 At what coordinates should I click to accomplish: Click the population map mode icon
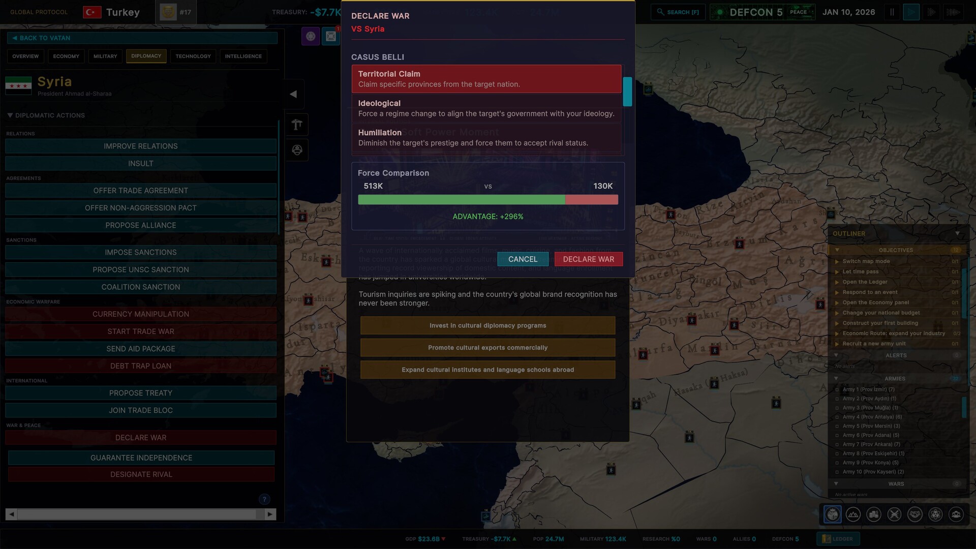[x=956, y=514]
